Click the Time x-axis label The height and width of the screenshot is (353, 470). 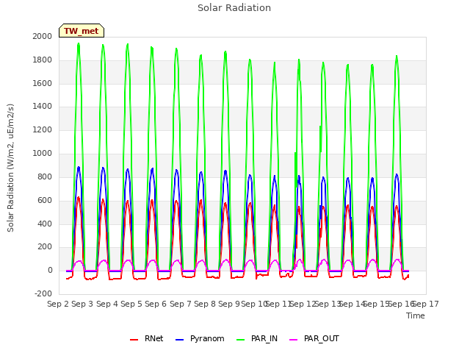[x=416, y=315]
